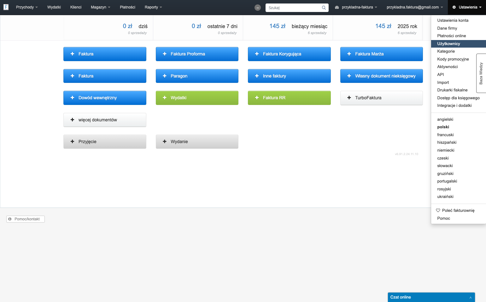The width and height of the screenshot is (486, 302).
Task: Open the email user dropdown
Action: point(415,7)
